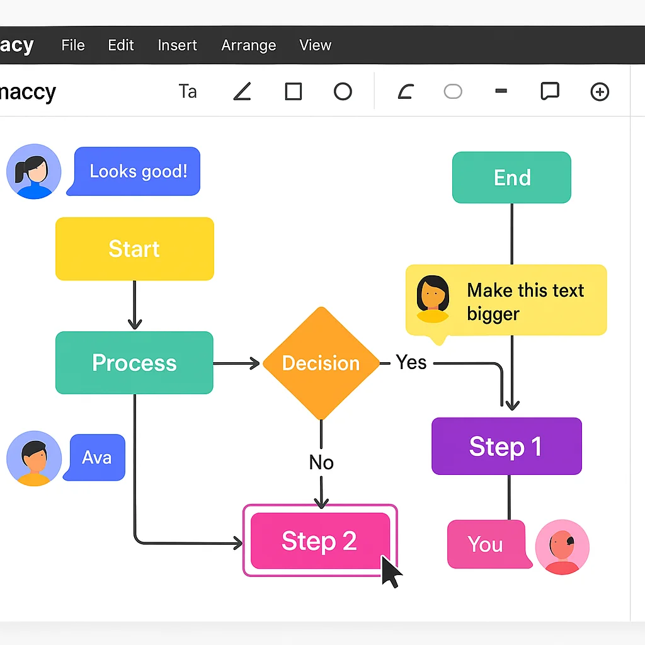Open the Edit menu
The width and height of the screenshot is (645, 645).
[120, 45]
